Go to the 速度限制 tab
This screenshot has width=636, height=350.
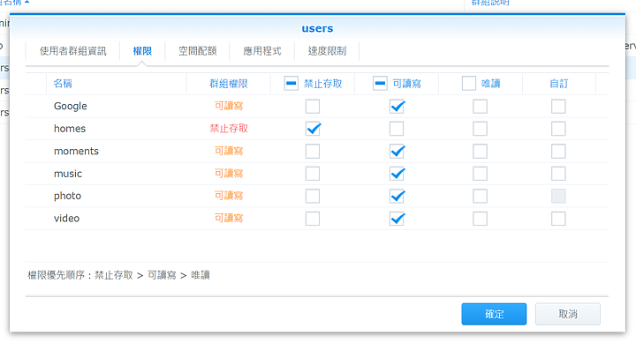(x=327, y=51)
